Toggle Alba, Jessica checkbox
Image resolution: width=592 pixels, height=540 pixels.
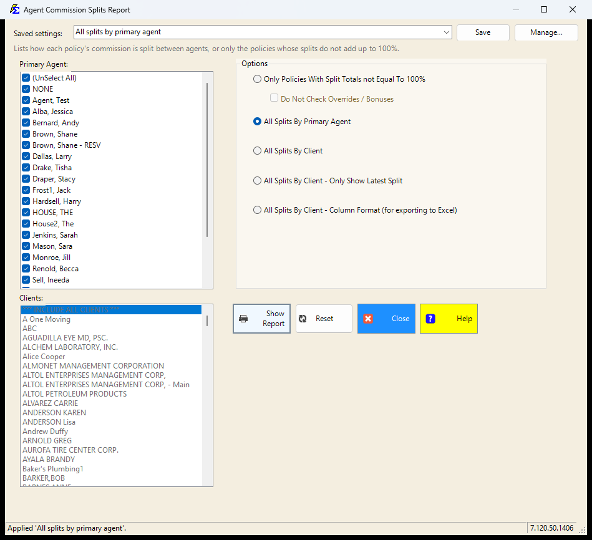click(x=26, y=112)
